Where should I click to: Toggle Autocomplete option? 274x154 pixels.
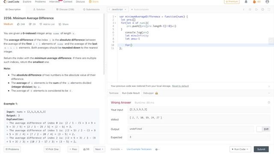point(140,9)
